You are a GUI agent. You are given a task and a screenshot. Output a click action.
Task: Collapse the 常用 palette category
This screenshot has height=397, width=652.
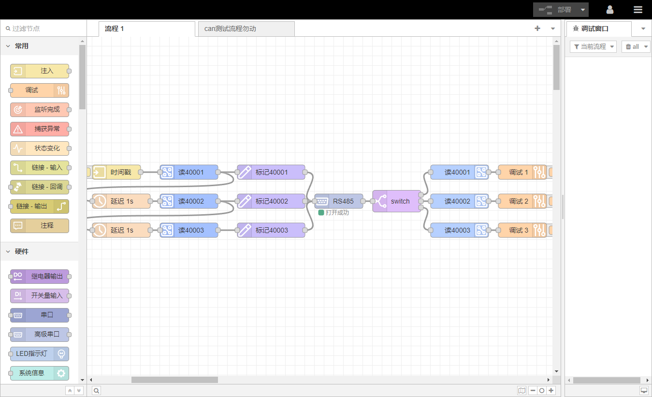(8, 46)
